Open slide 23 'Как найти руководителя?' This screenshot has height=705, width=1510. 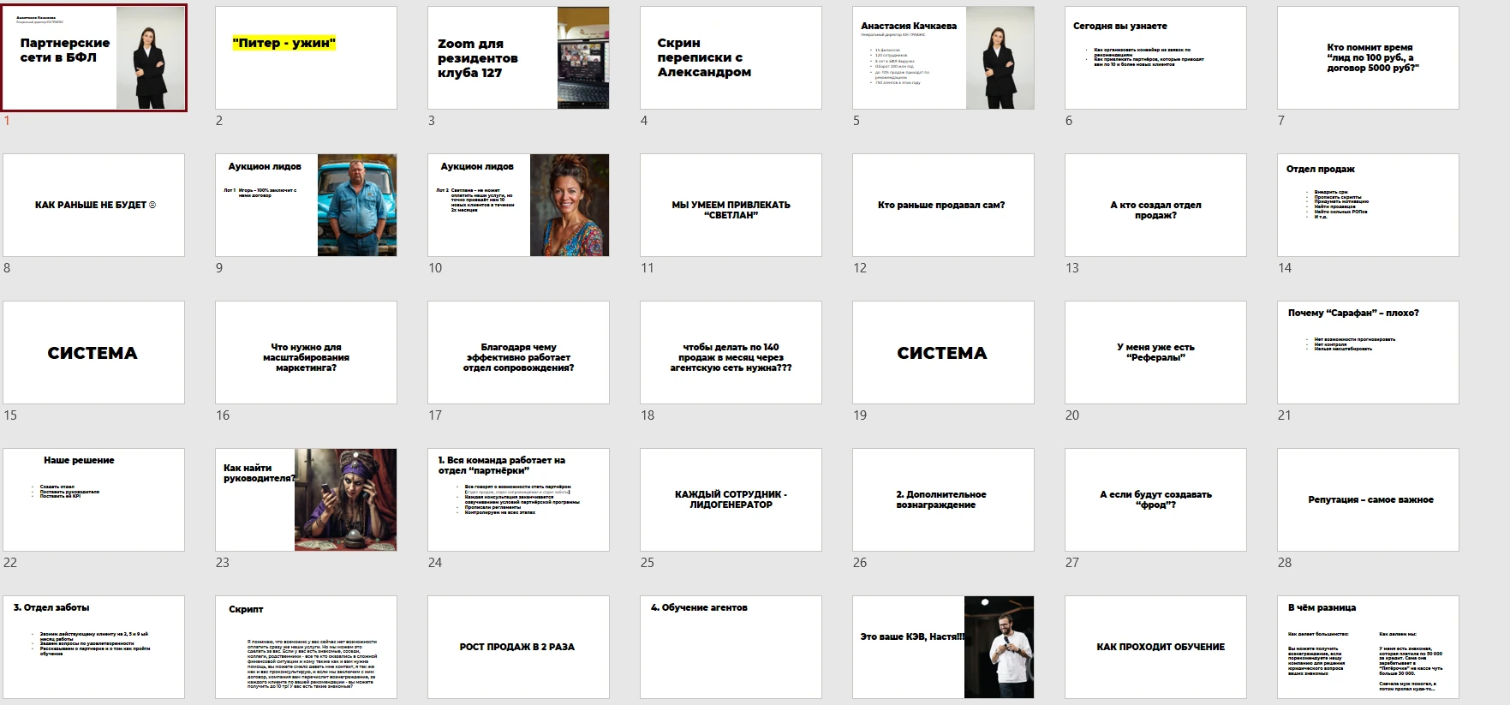click(x=306, y=499)
